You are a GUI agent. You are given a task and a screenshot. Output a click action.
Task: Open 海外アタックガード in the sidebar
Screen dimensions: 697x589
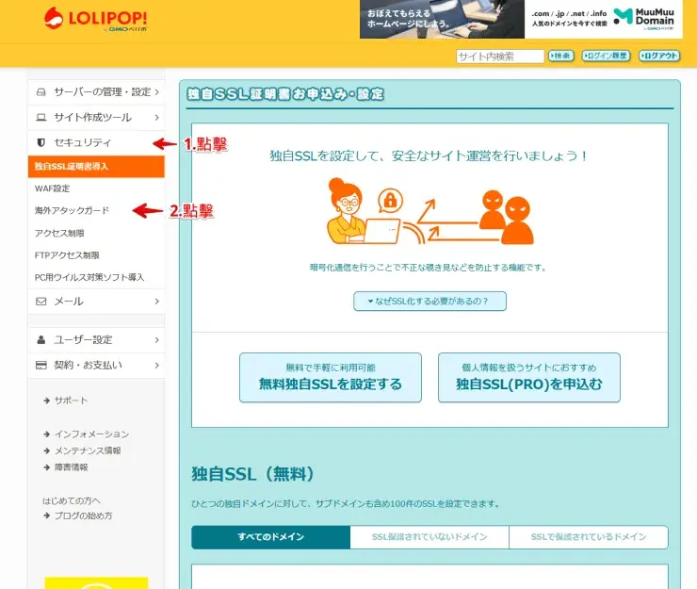(72, 210)
